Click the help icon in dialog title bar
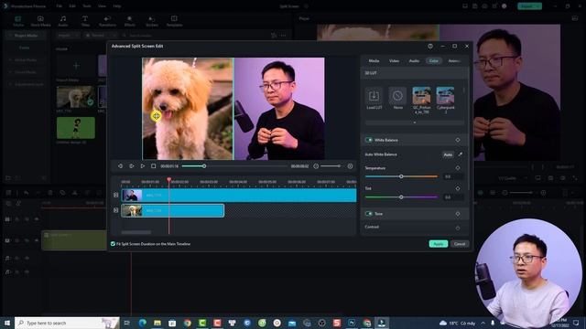The width and height of the screenshot is (586, 329). coord(430,46)
